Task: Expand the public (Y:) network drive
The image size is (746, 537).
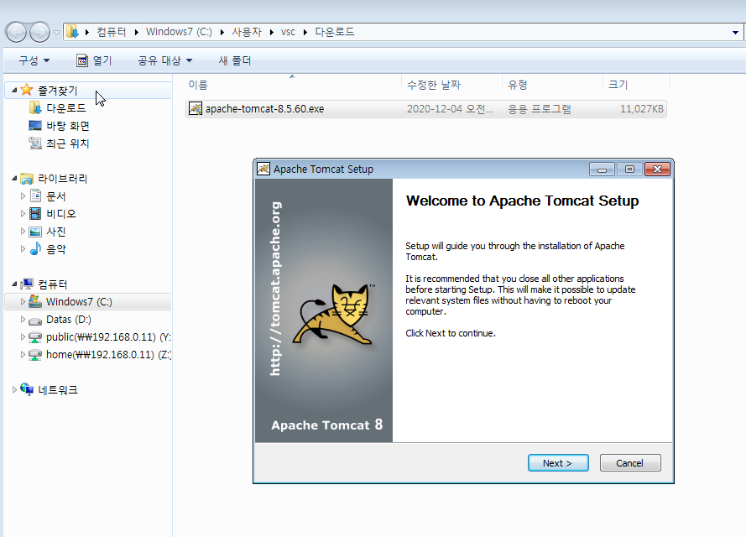Action: 23,336
